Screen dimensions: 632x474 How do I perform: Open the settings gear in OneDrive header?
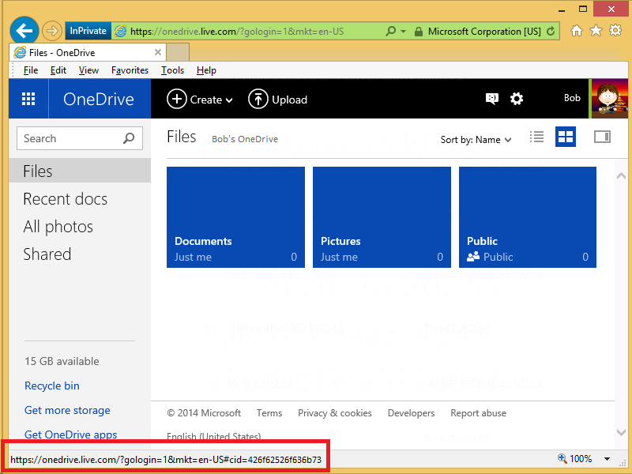(x=517, y=99)
